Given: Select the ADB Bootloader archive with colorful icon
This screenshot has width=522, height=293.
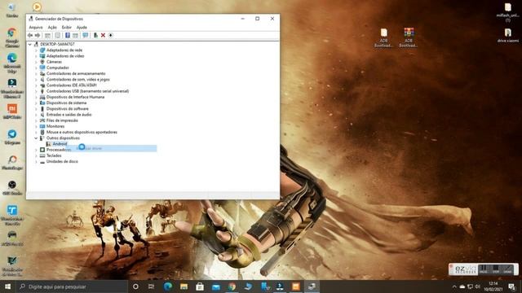Looking at the screenshot, I should tap(409, 37).
